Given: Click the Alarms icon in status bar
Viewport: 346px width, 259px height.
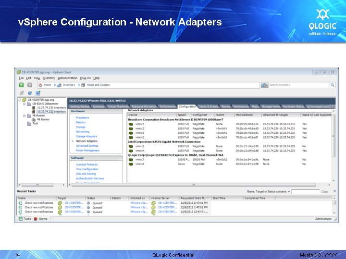Looking at the screenshot, I should [x=36, y=219].
